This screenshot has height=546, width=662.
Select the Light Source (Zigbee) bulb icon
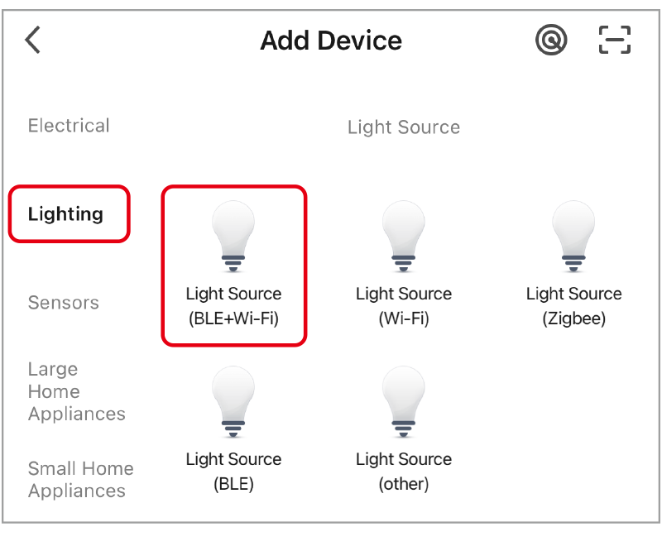(573, 236)
